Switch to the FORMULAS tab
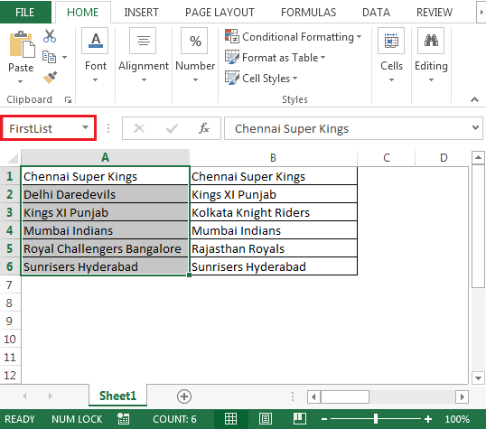The height and width of the screenshot is (429, 486). (x=308, y=13)
